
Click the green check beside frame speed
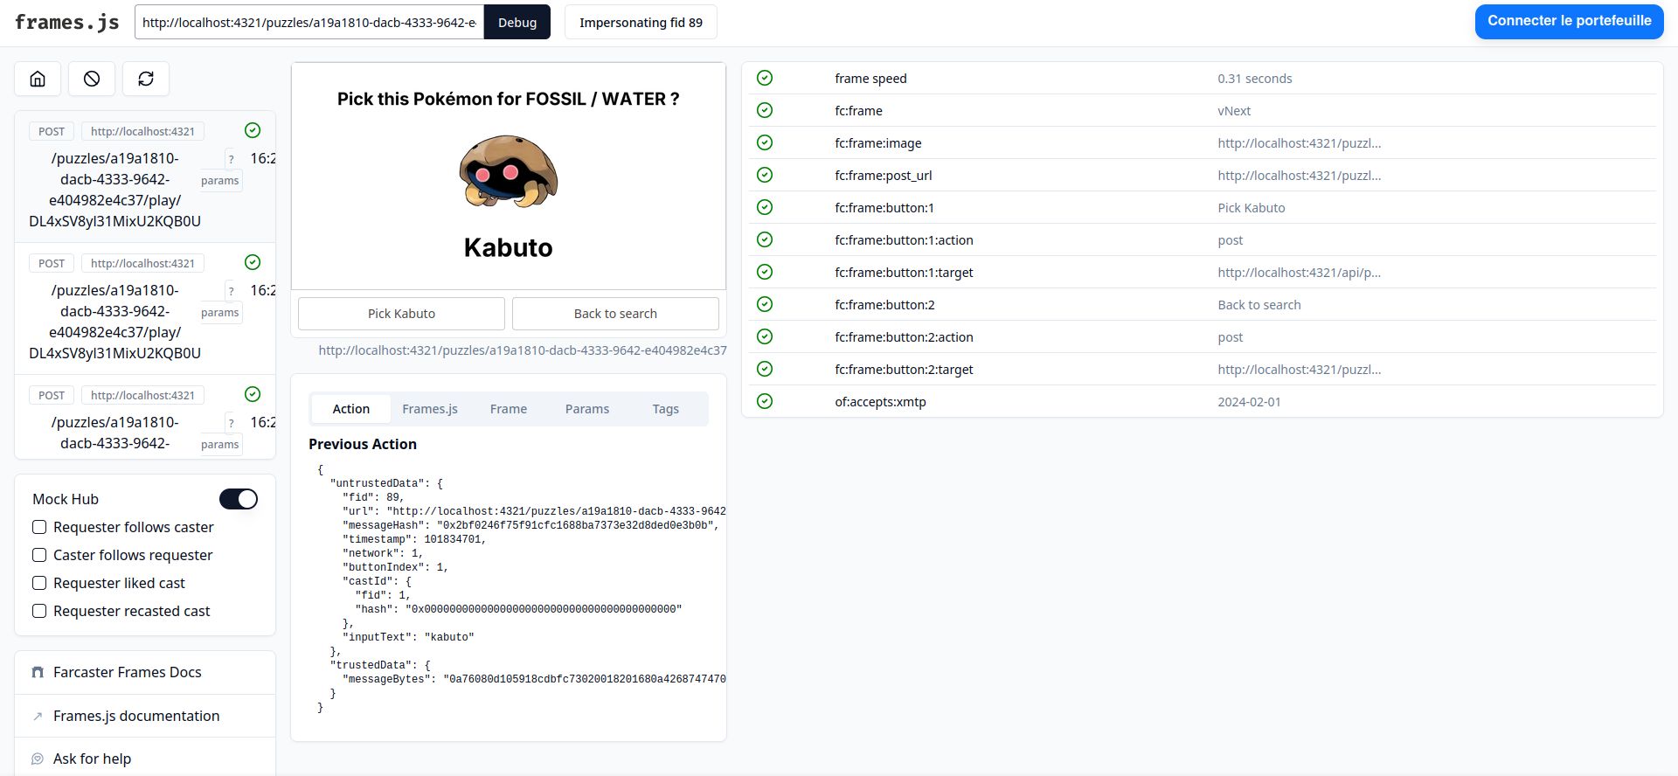pos(765,78)
